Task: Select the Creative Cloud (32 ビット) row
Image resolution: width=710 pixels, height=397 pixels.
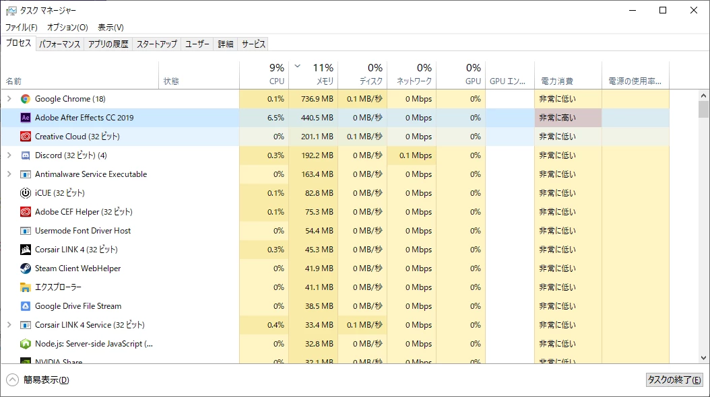Action: (x=335, y=137)
